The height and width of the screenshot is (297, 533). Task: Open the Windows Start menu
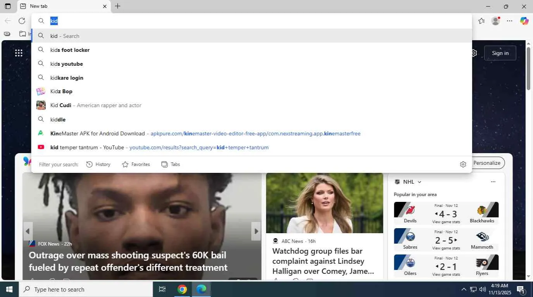(x=9, y=289)
